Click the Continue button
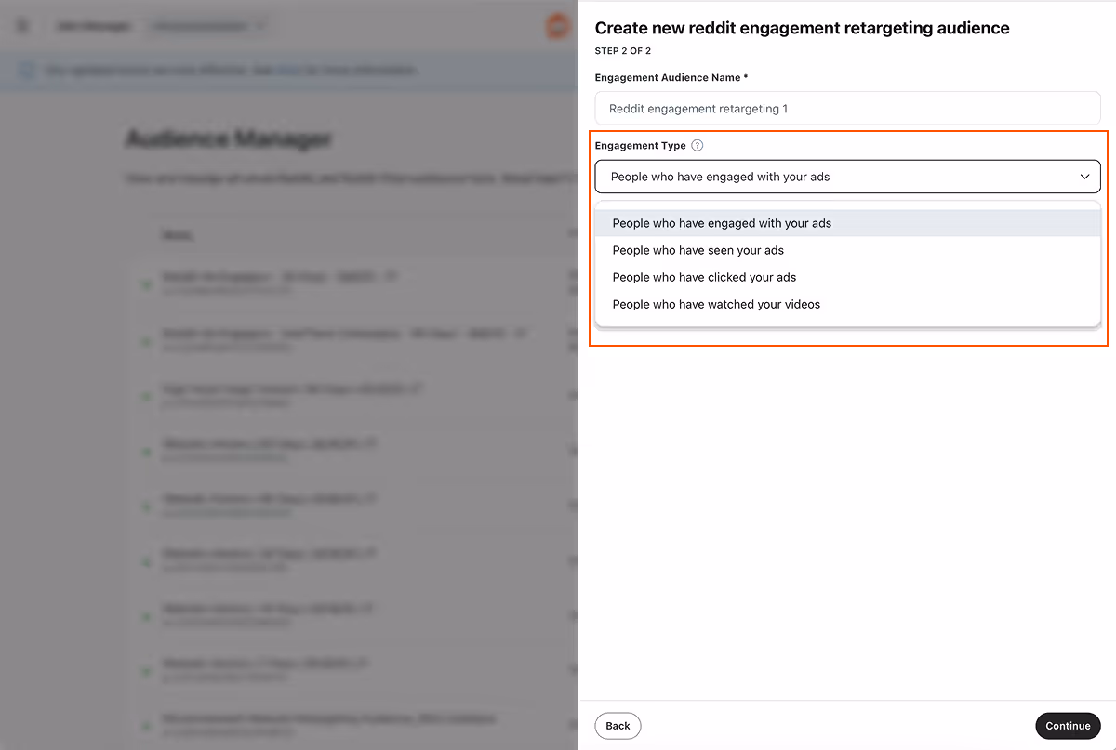 click(x=1068, y=726)
